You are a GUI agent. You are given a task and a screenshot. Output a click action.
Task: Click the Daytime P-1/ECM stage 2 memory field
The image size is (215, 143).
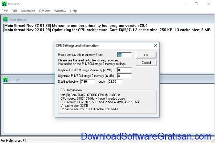click(124, 70)
